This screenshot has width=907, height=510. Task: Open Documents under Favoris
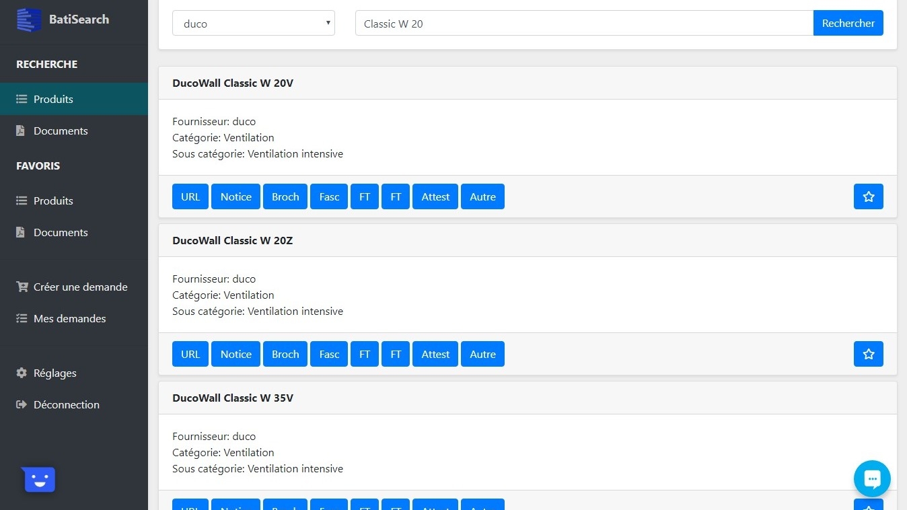[x=61, y=232]
